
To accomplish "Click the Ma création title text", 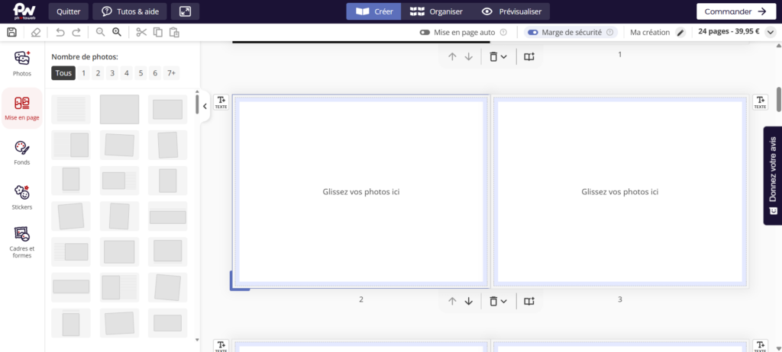I will point(650,32).
